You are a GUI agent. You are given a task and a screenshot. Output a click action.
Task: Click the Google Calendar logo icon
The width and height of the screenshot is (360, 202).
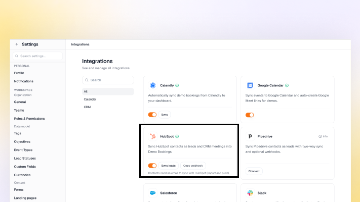point(250,85)
